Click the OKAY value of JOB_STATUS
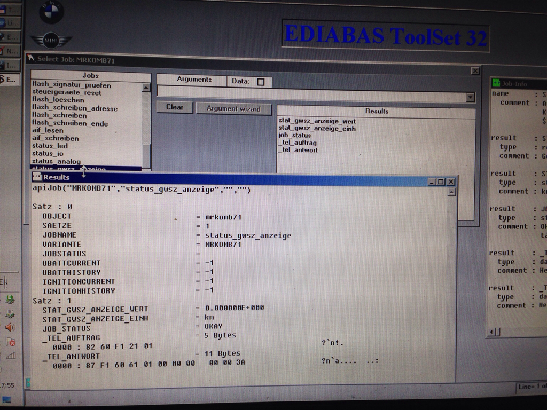 [x=214, y=326]
